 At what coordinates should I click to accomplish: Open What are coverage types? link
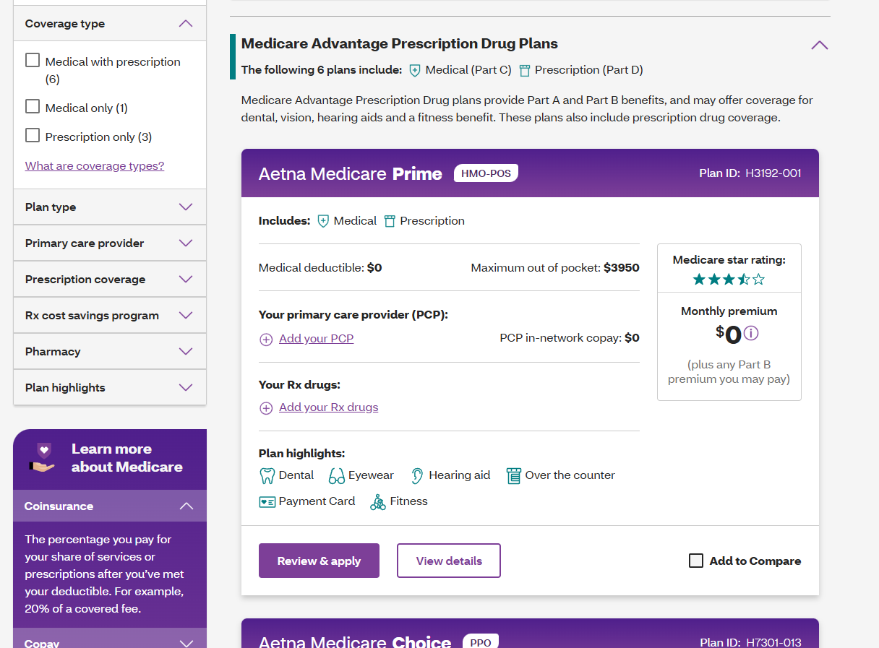click(95, 166)
